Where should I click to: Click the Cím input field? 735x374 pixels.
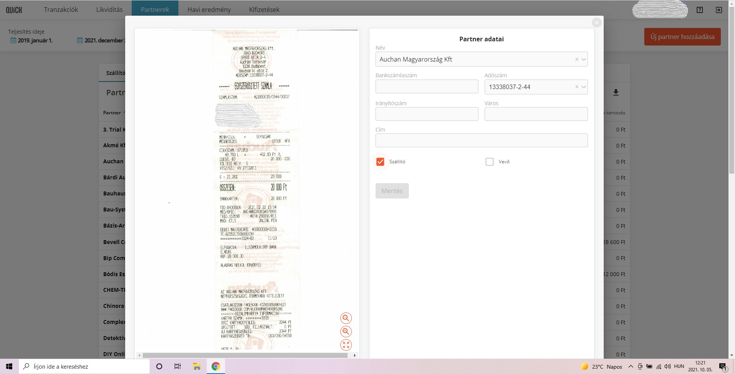coord(482,140)
